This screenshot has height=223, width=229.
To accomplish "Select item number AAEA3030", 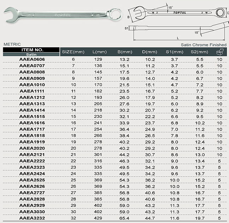I will [32, 212].
